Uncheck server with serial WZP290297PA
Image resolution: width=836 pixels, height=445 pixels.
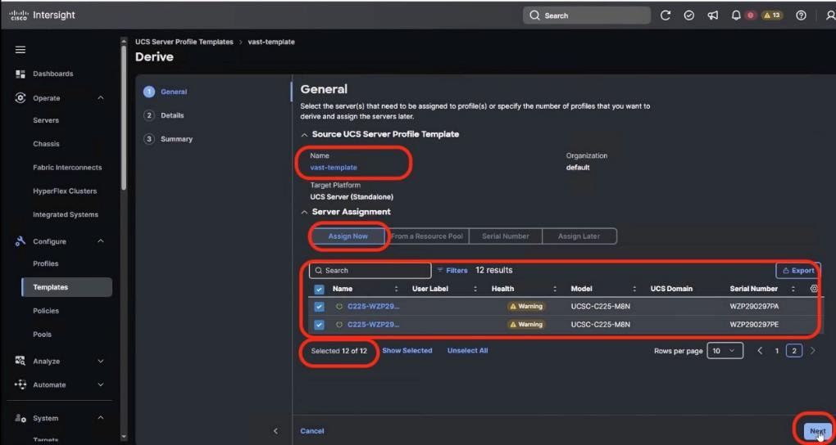pos(319,307)
